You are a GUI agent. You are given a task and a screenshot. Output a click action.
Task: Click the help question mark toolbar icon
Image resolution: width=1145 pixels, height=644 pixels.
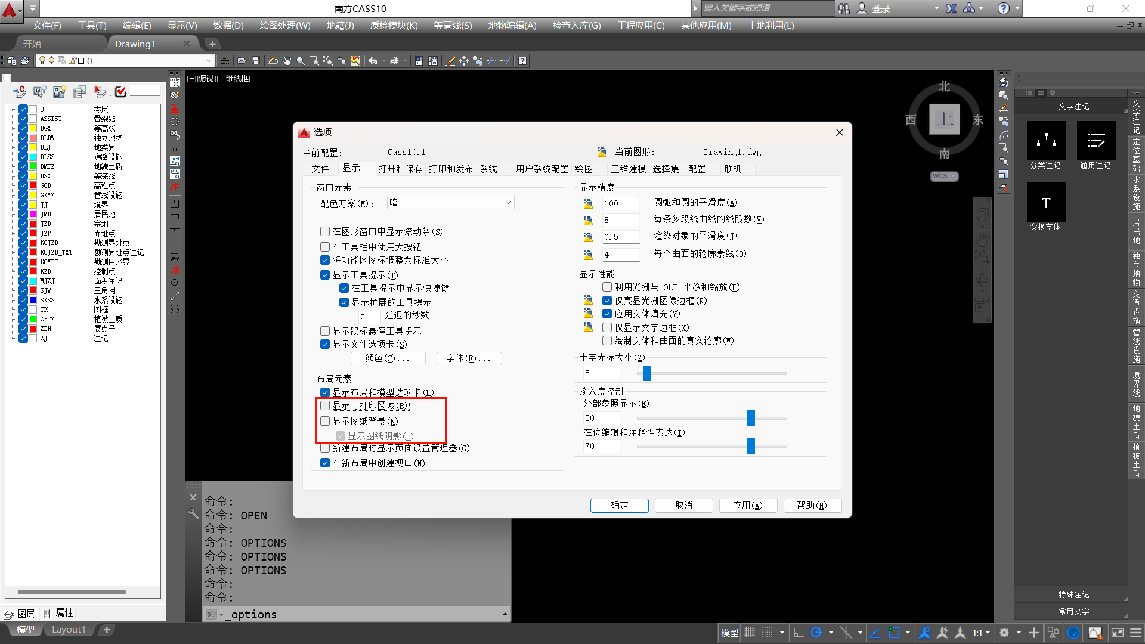coord(522,61)
